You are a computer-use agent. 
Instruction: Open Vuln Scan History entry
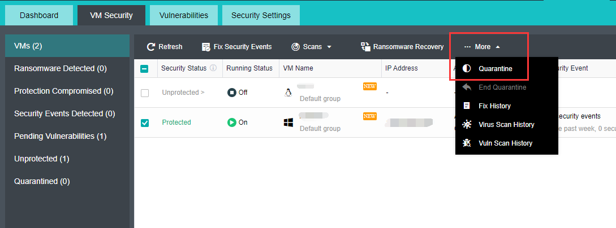pyautogui.click(x=505, y=143)
